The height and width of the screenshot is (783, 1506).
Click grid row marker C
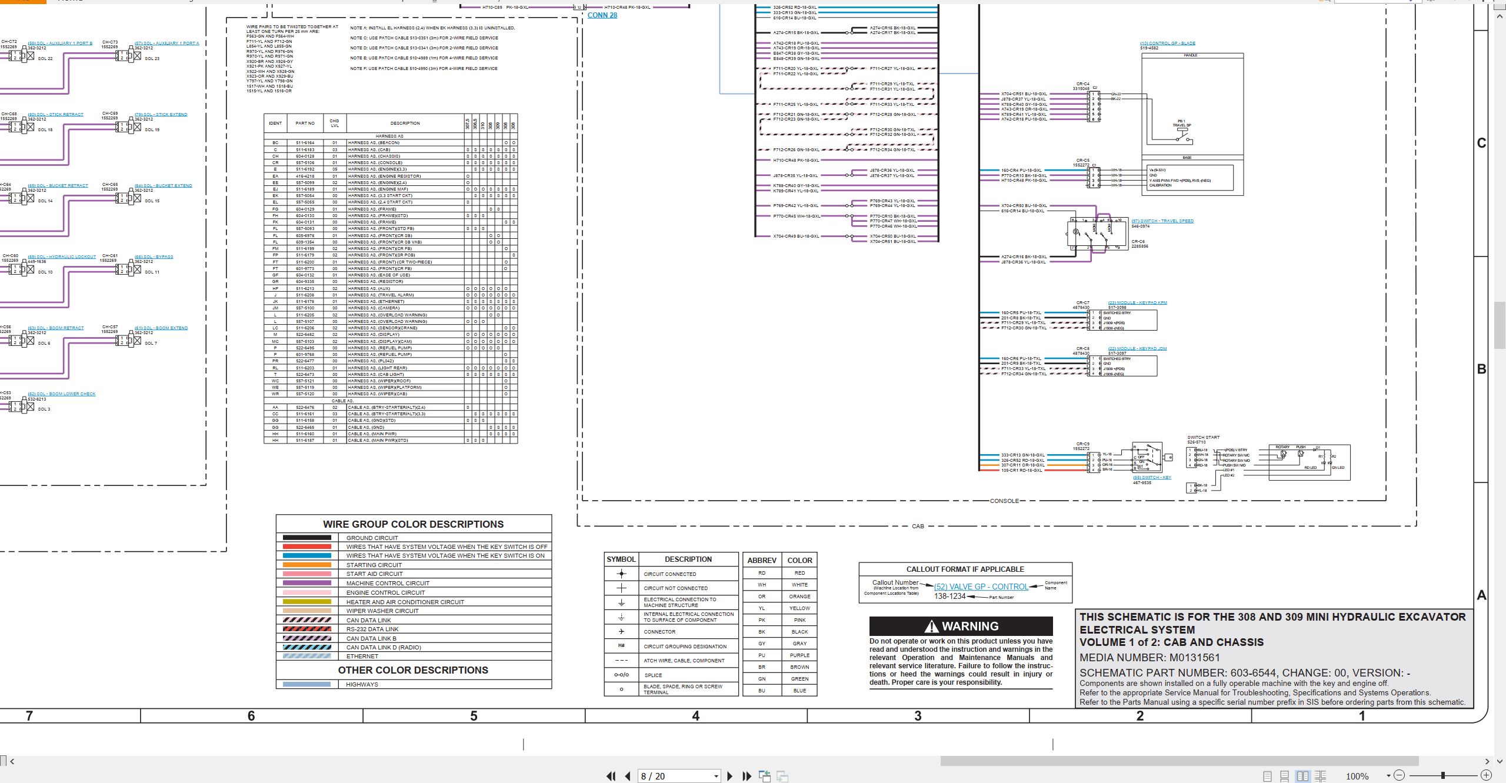(1481, 143)
